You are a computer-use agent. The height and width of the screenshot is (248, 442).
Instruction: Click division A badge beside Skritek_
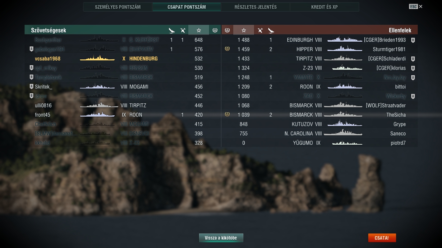[31, 87]
